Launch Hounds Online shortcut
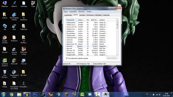The image size is (173, 97). [14, 51]
